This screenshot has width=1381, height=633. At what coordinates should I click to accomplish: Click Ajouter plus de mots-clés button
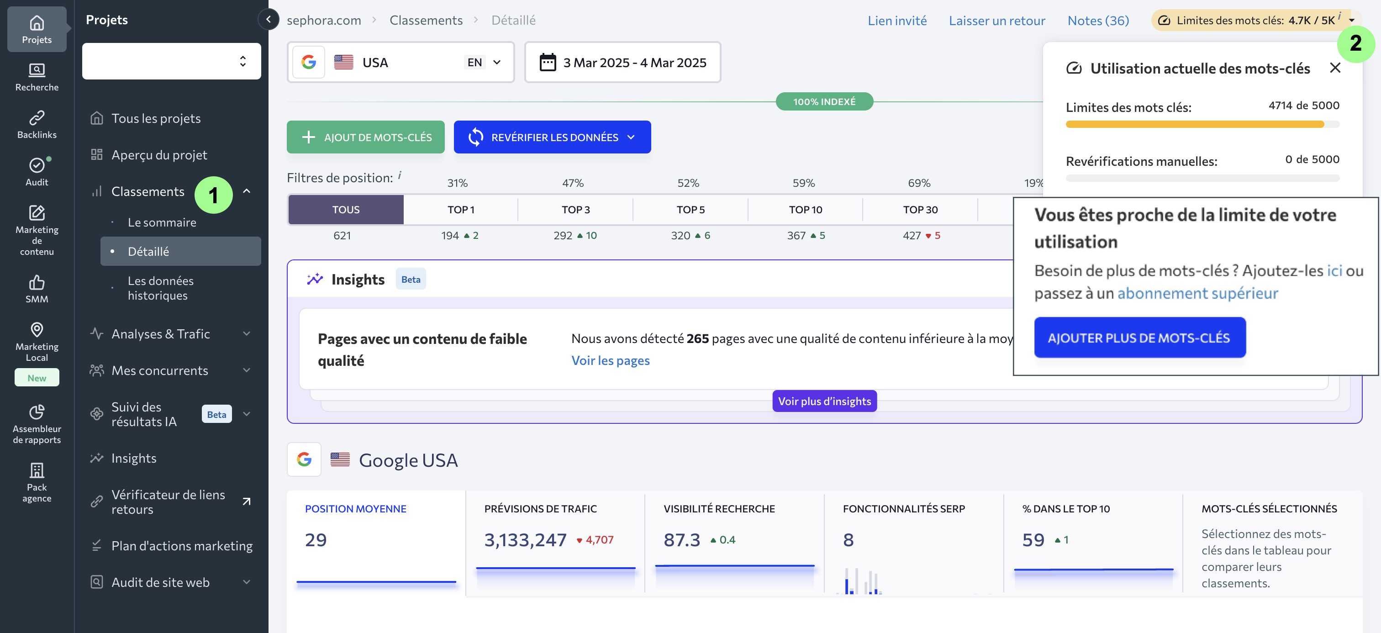(1140, 338)
